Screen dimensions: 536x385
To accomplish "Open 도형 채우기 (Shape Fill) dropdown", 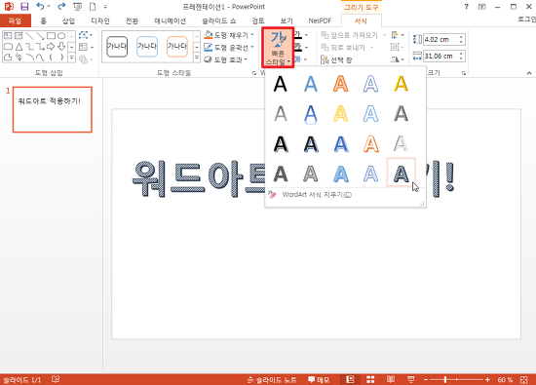I will pyautogui.click(x=229, y=35).
